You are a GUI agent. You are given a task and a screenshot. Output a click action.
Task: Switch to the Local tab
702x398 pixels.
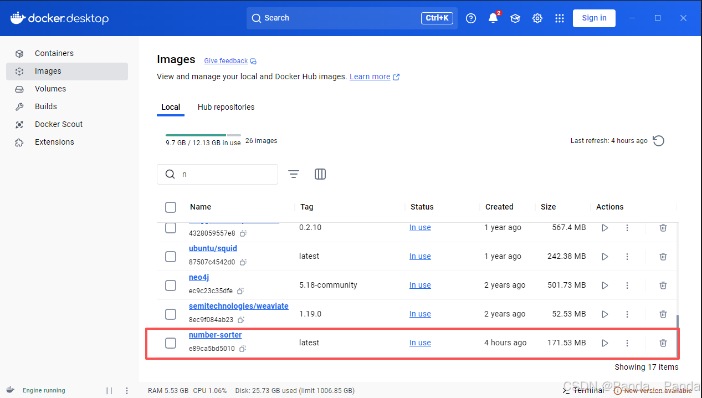171,107
